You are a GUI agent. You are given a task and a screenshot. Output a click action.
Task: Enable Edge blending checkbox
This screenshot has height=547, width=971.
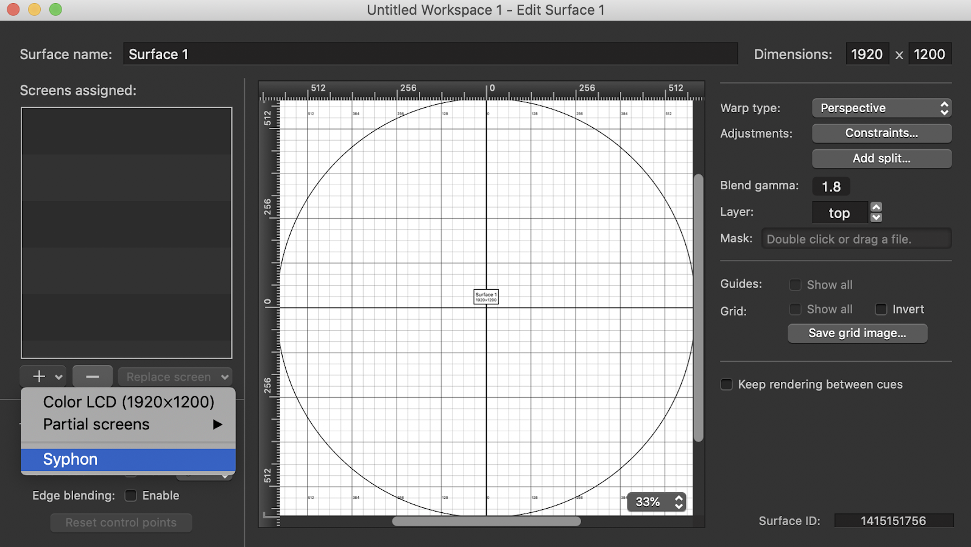pos(130,496)
